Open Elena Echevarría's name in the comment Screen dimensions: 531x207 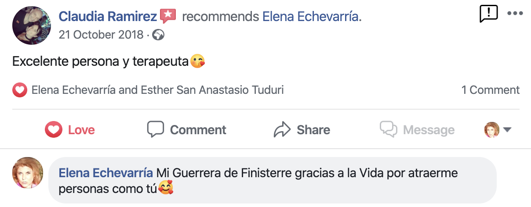(x=106, y=173)
